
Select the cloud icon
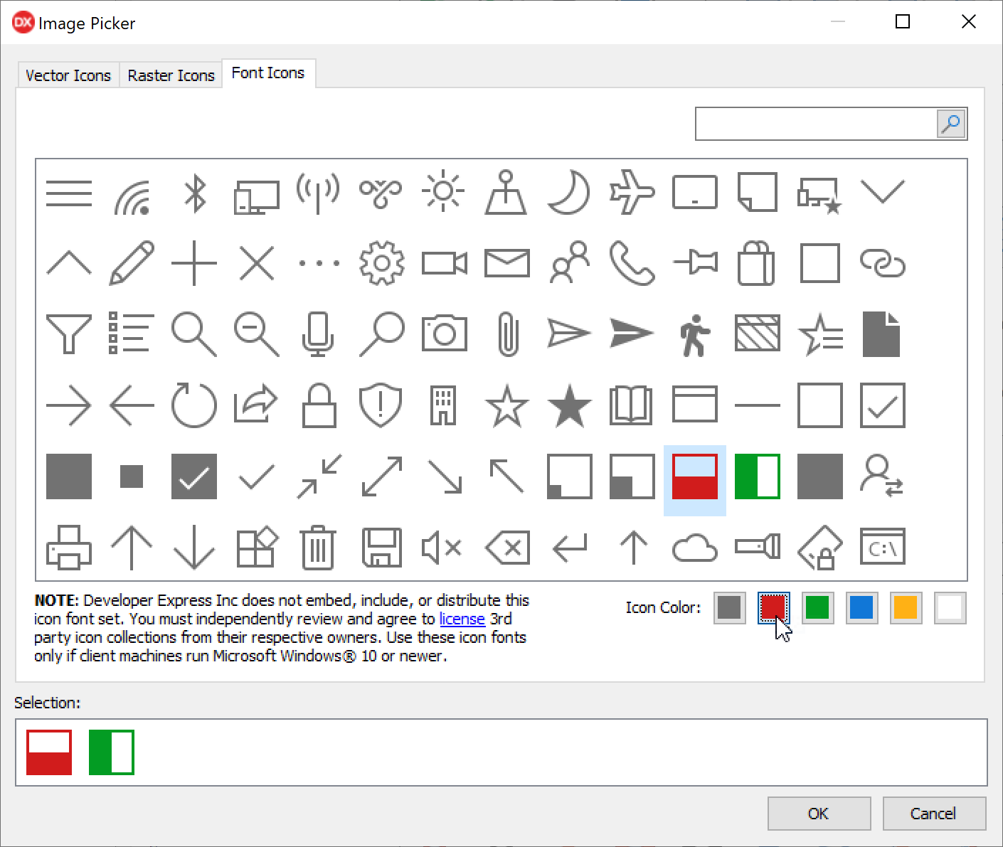[x=694, y=548]
